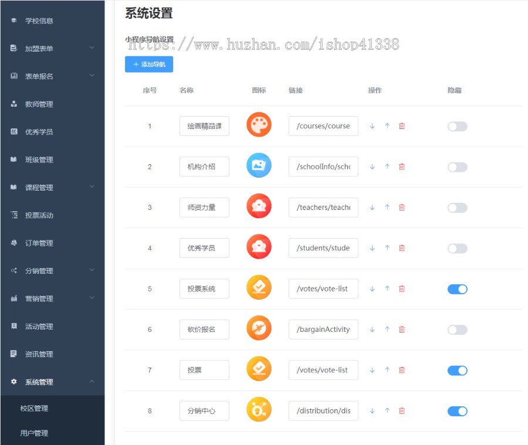
Task: Expand the 加盟表单 sidebar menu
Action: 52,49
